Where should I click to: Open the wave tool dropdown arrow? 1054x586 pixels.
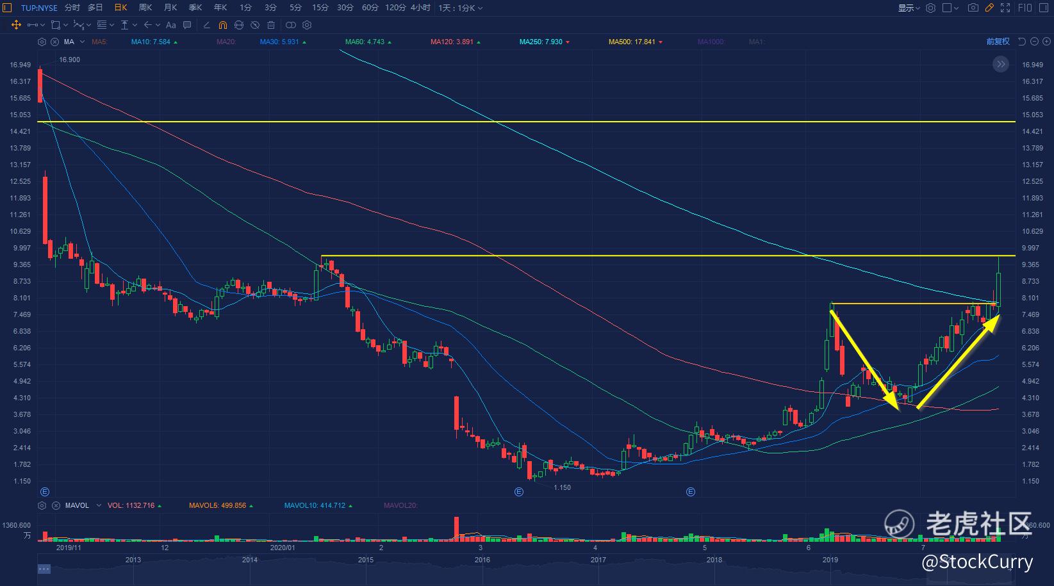pyautogui.click(x=88, y=25)
